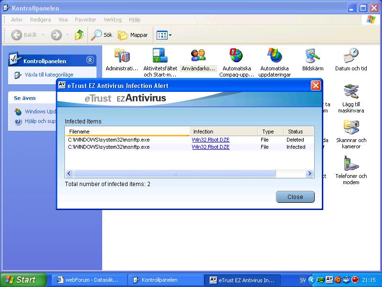Select the msnftp.exe row with Infected status
The width and height of the screenshot is (382, 287).
click(x=190, y=147)
